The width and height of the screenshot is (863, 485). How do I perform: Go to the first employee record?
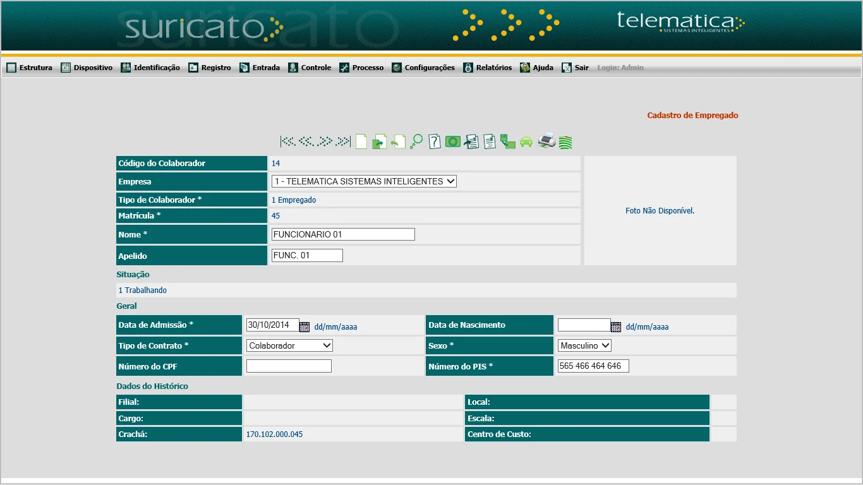287,141
